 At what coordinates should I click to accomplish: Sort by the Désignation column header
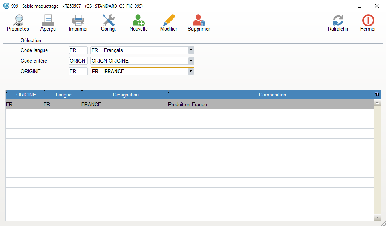tap(126, 95)
